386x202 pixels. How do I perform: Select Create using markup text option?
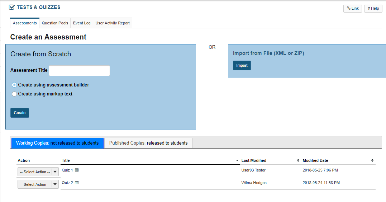coord(14,94)
